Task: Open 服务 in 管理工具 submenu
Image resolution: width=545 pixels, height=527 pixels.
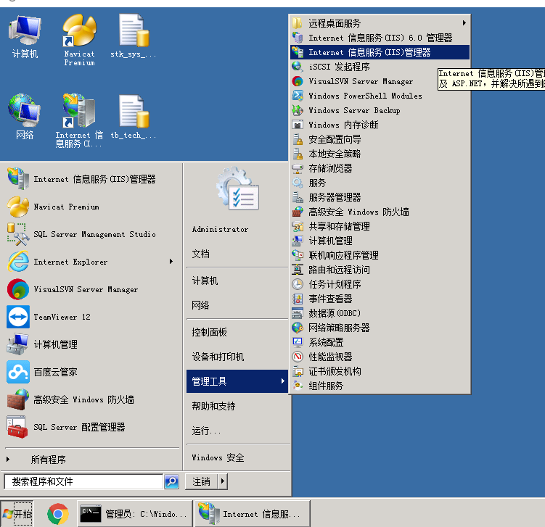Action: [x=380, y=183]
